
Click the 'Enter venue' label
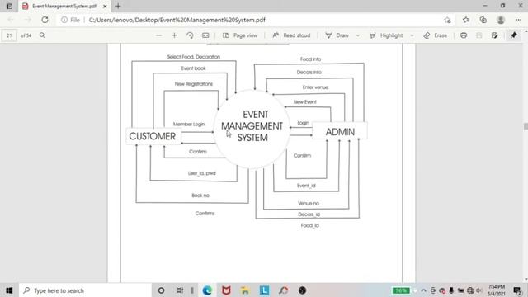point(315,87)
